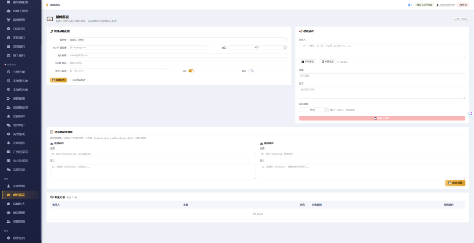The width and height of the screenshot is (474, 243).
Task: Focus the 退群邮件 主题 input
Action: (x=363, y=154)
